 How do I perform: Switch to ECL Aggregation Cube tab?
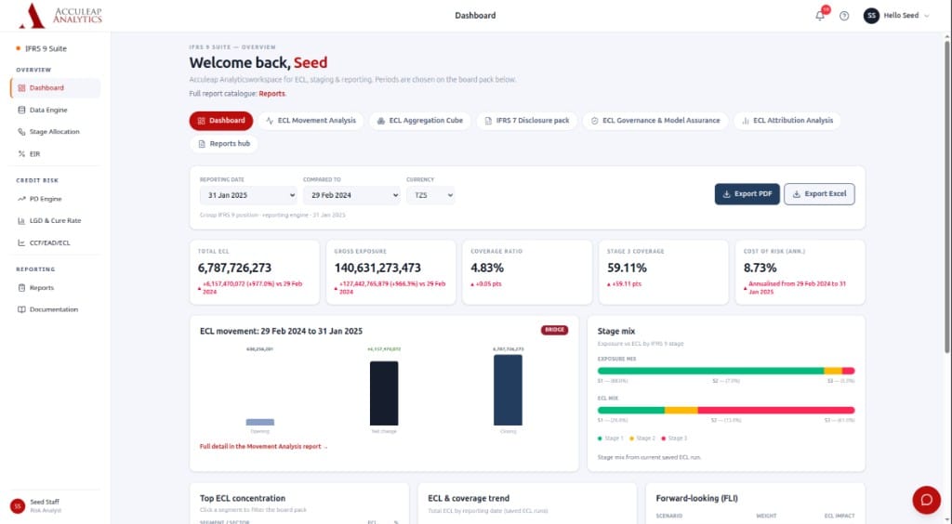(x=420, y=121)
